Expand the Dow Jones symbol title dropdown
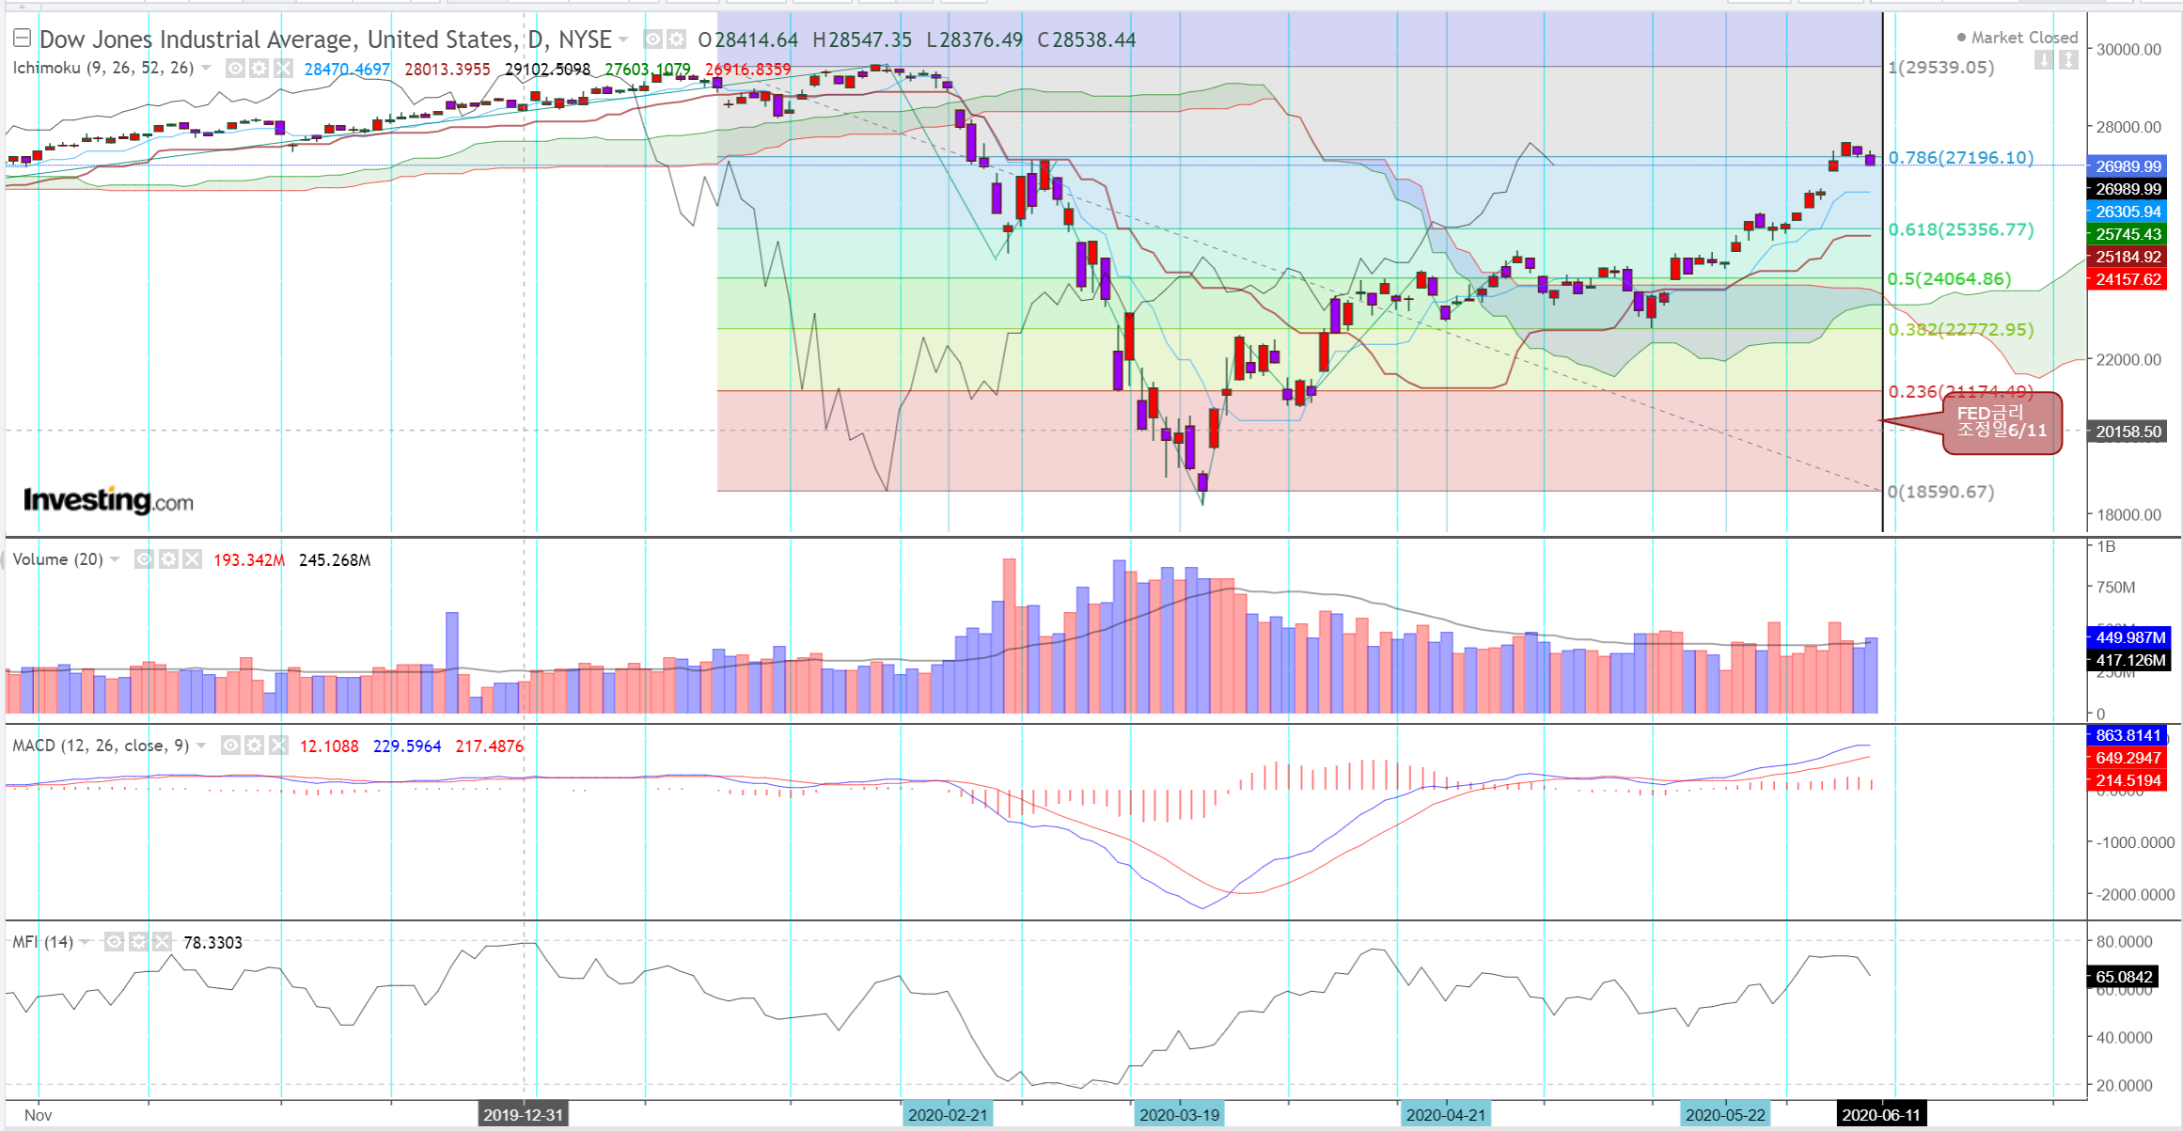Image resolution: width=2183 pixels, height=1131 pixels. point(622,39)
